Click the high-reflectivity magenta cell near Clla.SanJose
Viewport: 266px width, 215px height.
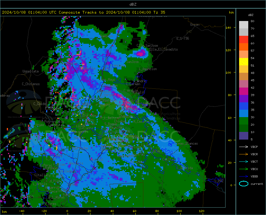(x=141, y=53)
